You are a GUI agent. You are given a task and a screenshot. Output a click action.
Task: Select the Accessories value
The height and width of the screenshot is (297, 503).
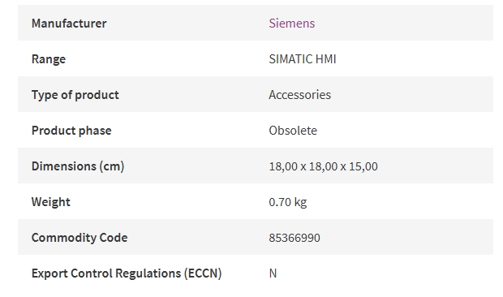pyautogui.click(x=299, y=95)
